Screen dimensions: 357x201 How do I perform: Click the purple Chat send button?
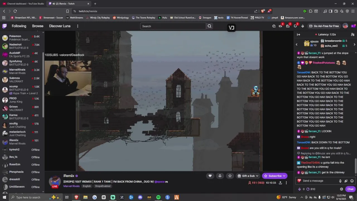pos(350,189)
